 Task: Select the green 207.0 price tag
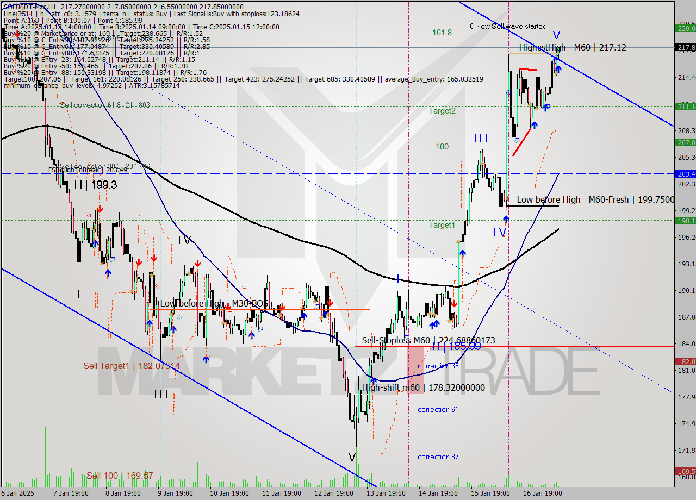click(x=686, y=142)
